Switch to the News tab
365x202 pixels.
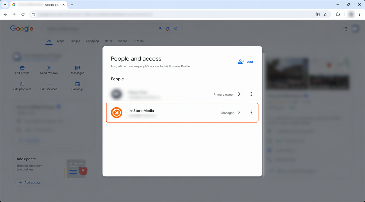pos(108,41)
